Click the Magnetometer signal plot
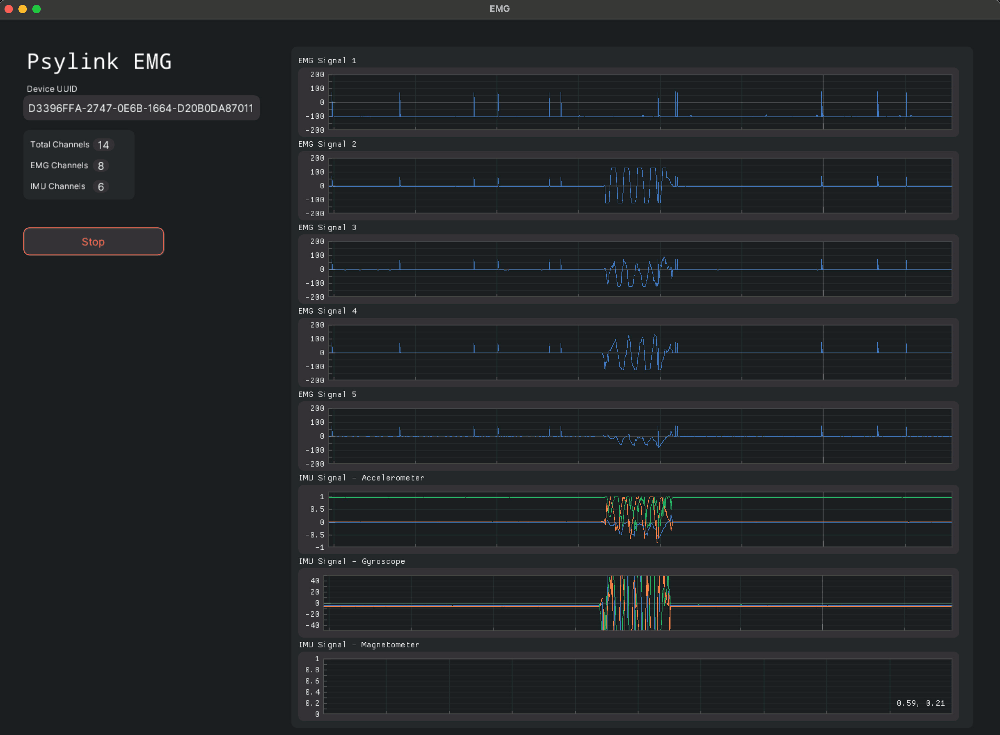This screenshot has width=1000, height=735. (x=628, y=687)
